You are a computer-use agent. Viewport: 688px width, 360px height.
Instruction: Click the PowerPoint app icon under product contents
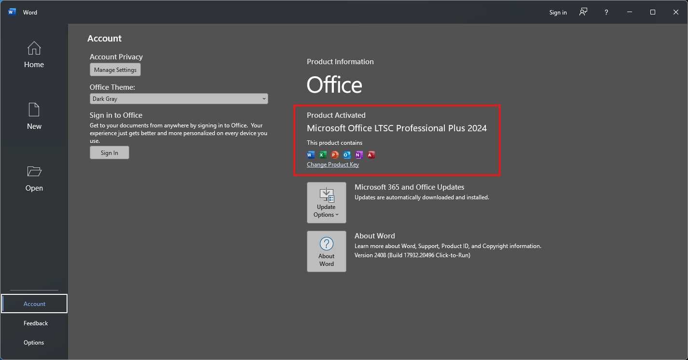tap(335, 155)
